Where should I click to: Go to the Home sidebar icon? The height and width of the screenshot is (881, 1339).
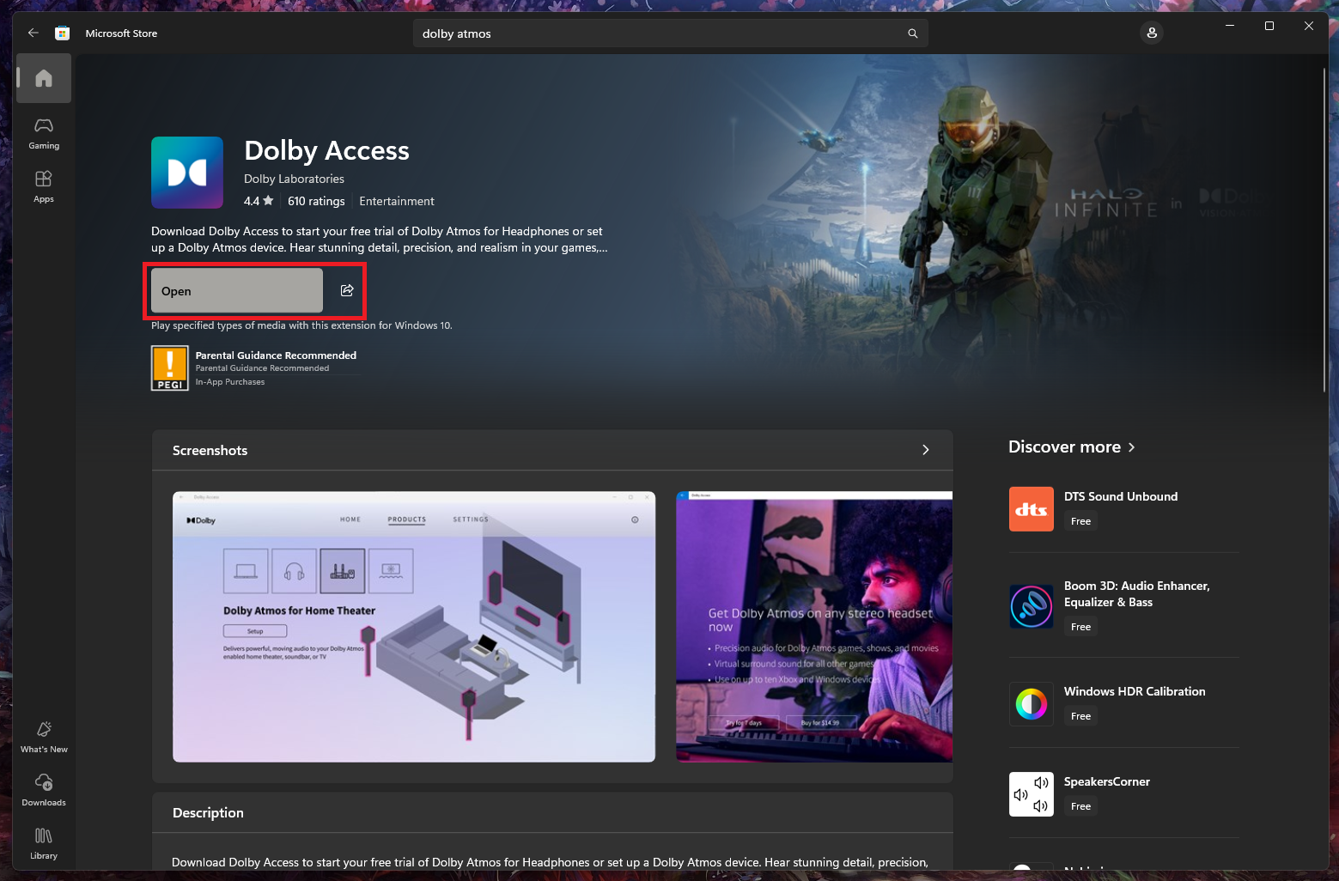pyautogui.click(x=44, y=78)
